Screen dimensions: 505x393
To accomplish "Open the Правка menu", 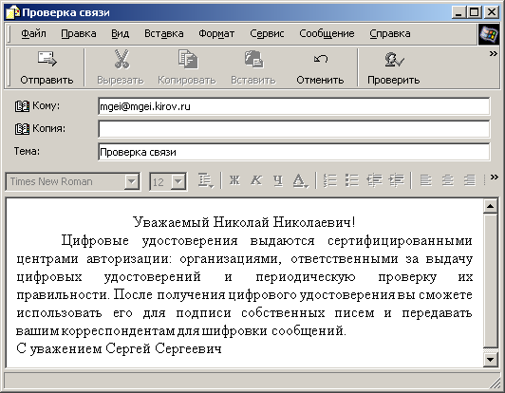I will pyautogui.click(x=79, y=33).
